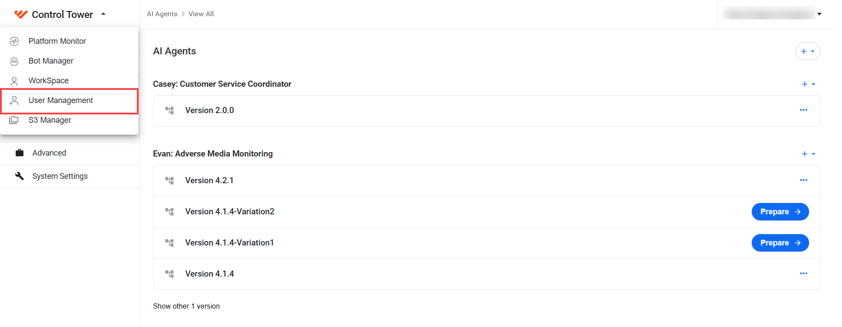Click the WorkSpace person icon

(x=14, y=81)
